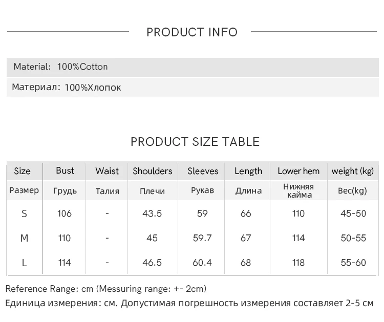Click the 59.7 sleeves value
The image size is (384, 322).
pos(202,238)
